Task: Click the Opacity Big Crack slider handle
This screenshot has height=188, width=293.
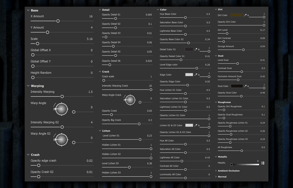Action: [139, 124]
